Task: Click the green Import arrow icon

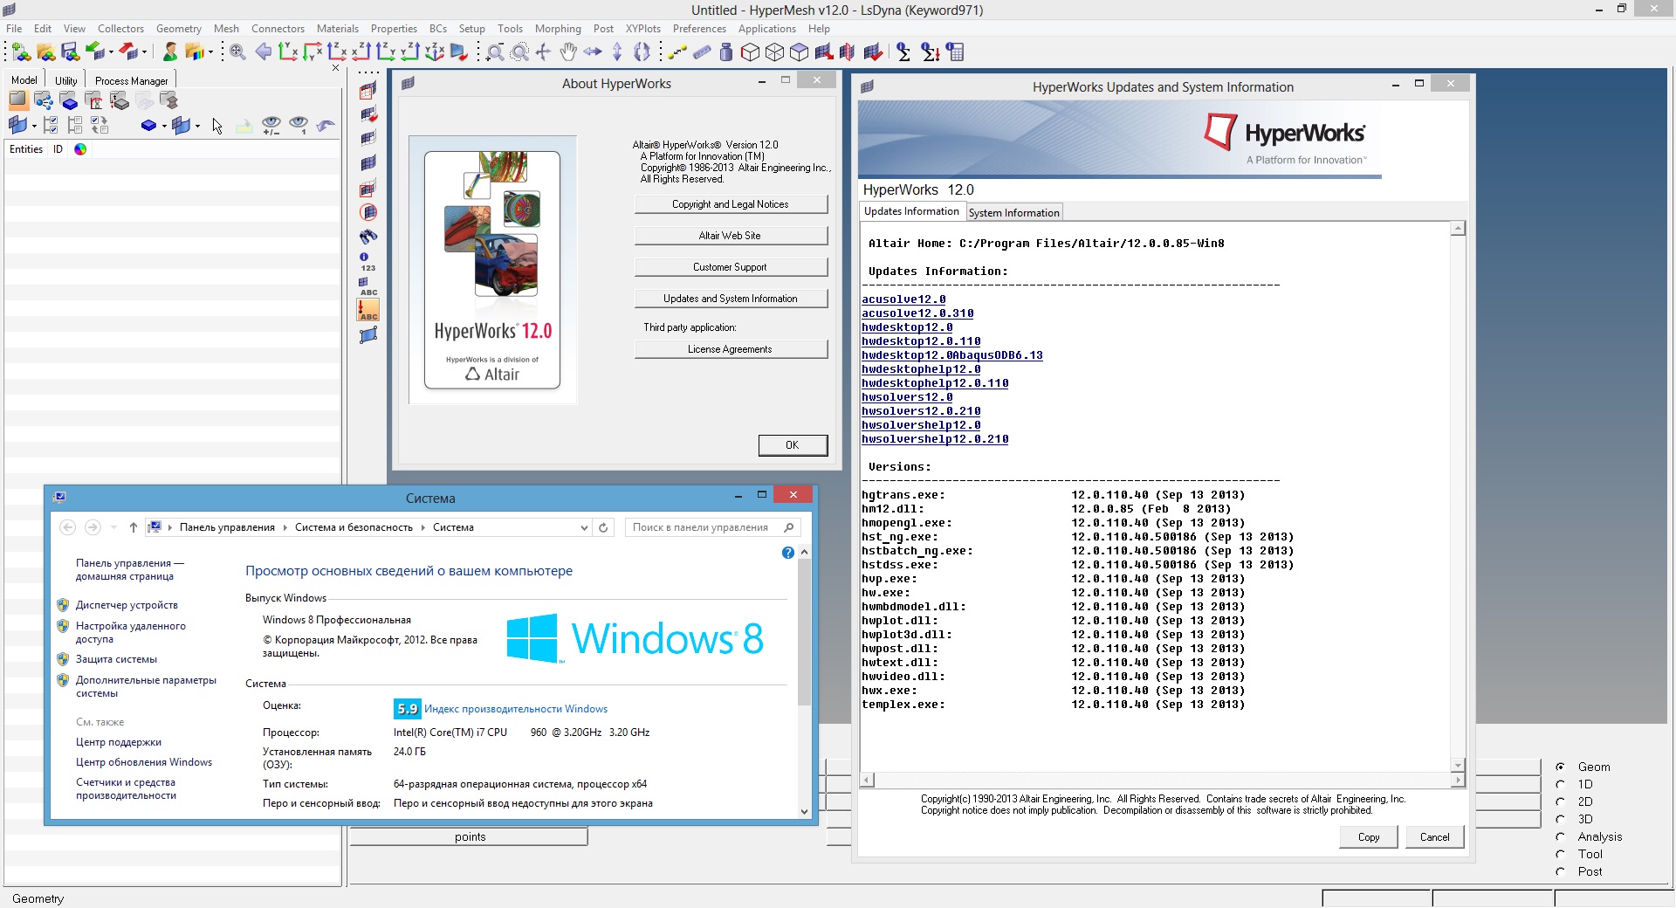Action: point(95,52)
